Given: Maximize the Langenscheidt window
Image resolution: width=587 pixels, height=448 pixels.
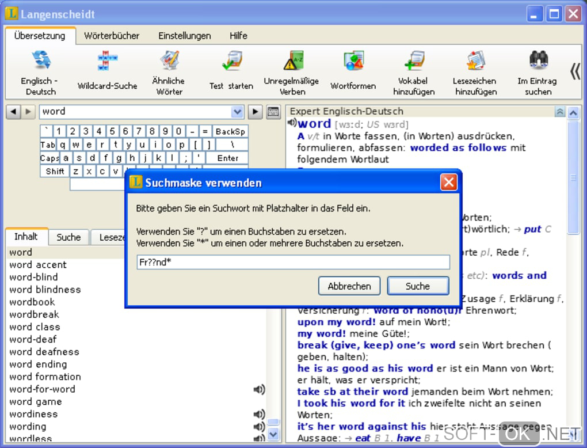Looking at the screenshot, I should click(554, 14).
